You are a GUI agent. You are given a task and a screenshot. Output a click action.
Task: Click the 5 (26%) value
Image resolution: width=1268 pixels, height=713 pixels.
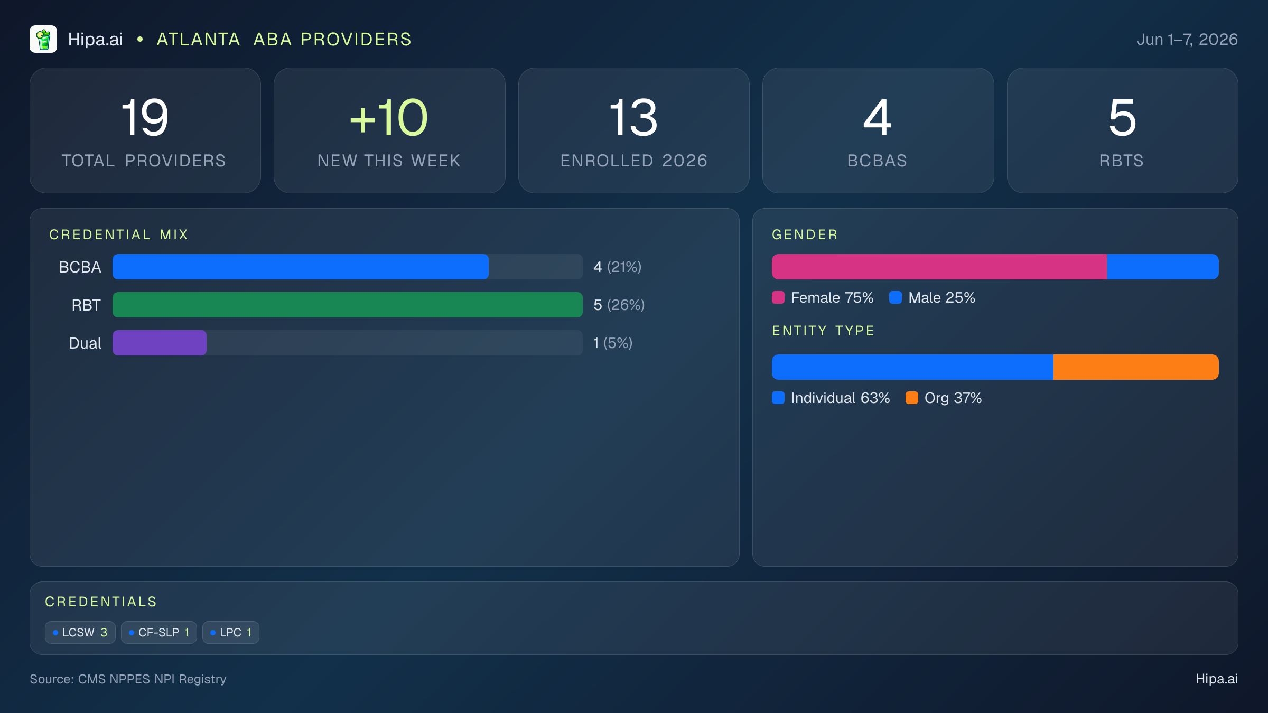click(x=619, y=305)
